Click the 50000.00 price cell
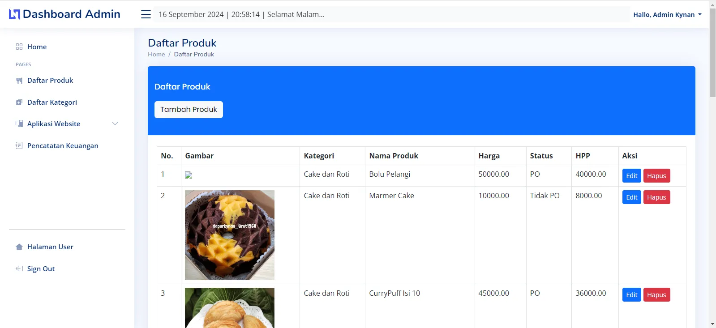Viewport: 716px width, 328px height. click(x=493, y=174)
